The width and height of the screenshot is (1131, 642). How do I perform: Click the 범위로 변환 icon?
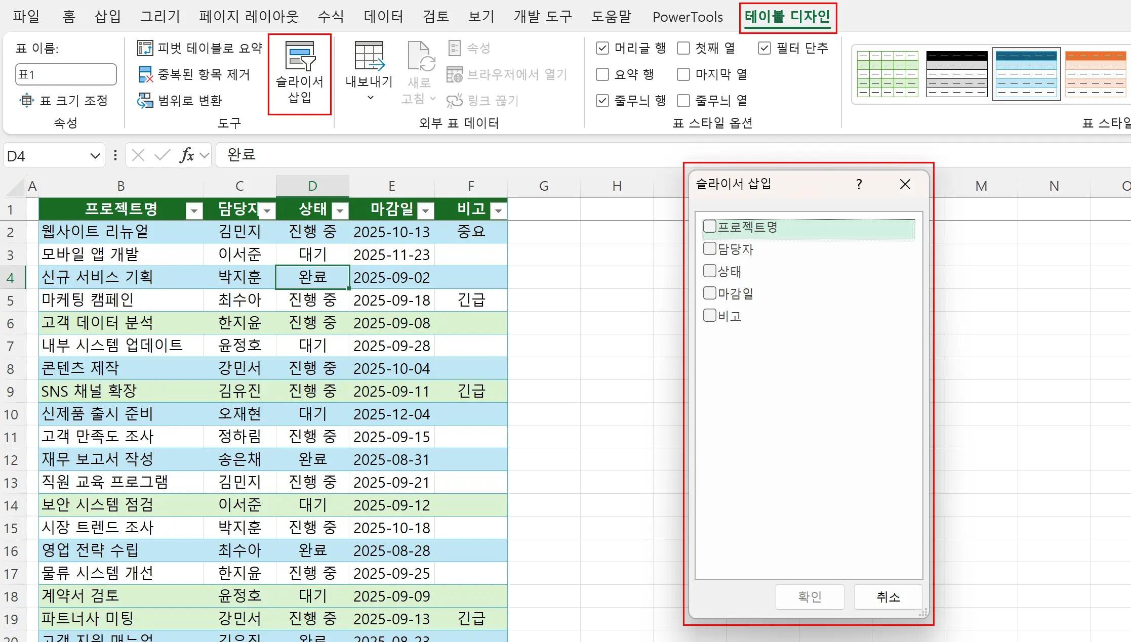pyautogui.click(x=145, y=100)
